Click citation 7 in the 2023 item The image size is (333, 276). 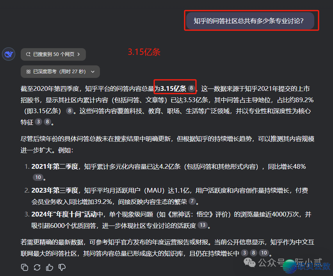(x=192, y=201)
